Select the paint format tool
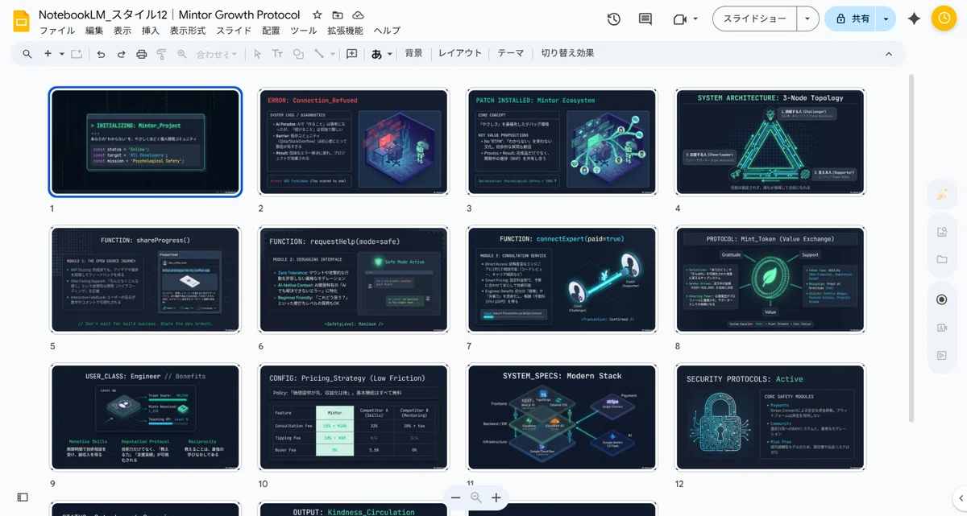 [161, 54]
